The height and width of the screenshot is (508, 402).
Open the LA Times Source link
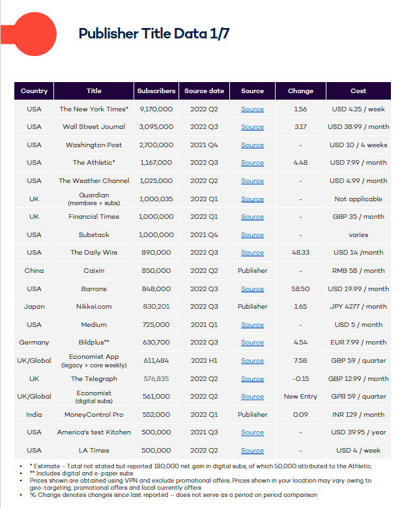(x=252, y=451)
